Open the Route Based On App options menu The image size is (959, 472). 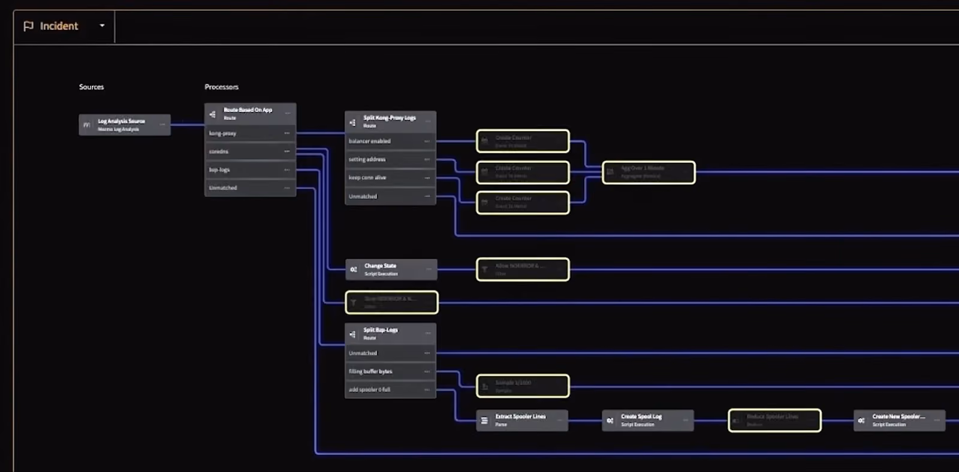[x=288, y=113]
